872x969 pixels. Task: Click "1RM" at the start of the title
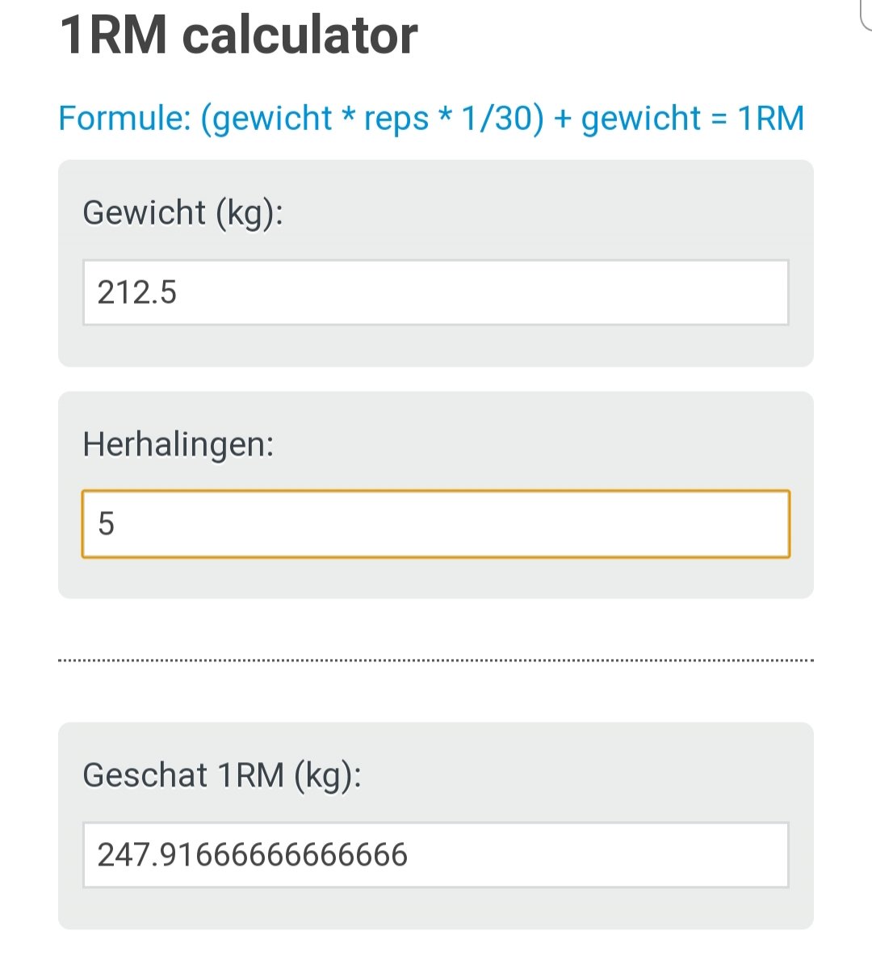tap(114, 36)
